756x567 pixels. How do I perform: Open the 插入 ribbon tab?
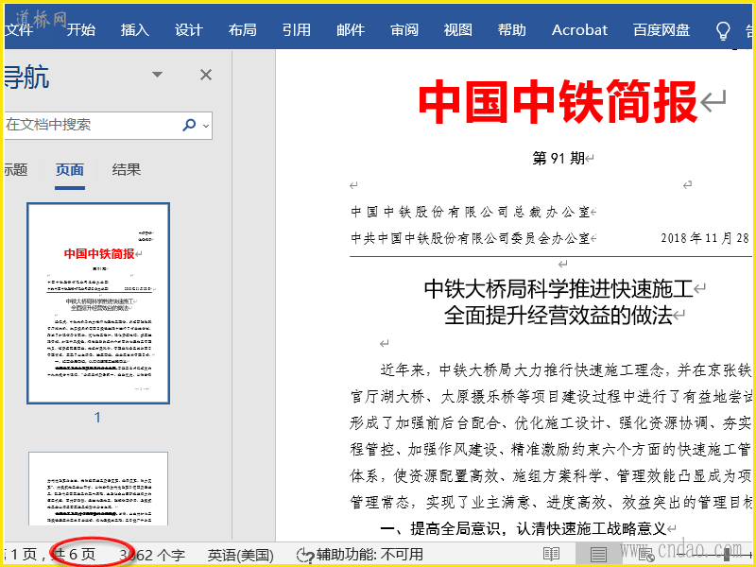pyautogui.click(x=134, y=30)
